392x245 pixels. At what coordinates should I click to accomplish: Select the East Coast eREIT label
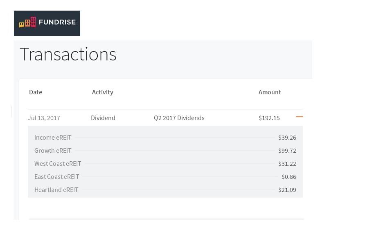(x=56, y=177)
